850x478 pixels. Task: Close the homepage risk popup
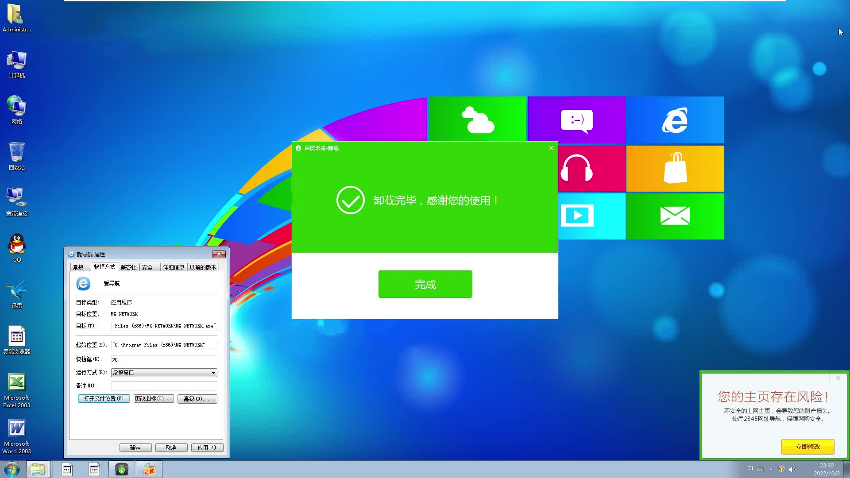[x=838, y=378]
